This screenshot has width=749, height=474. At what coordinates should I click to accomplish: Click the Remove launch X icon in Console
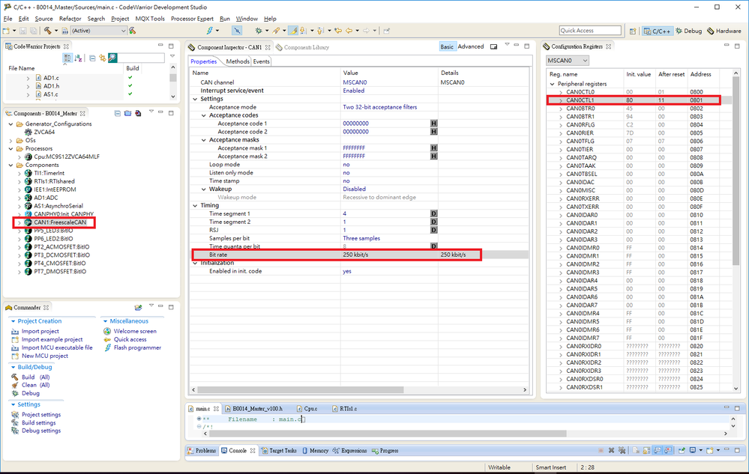pyautogui.click(x=611, y=451)
